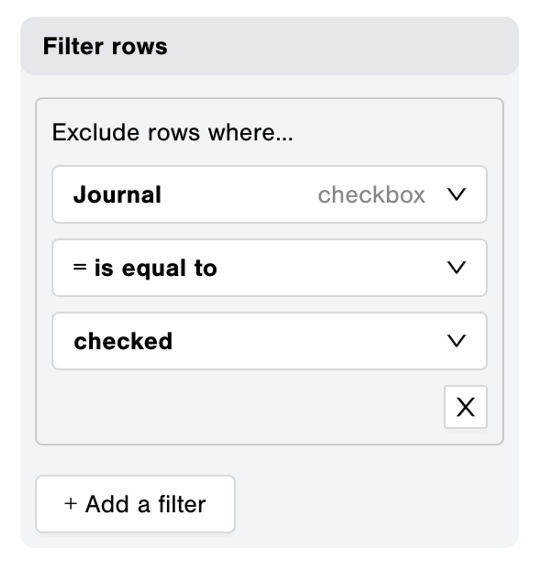
Task: Click the equals sign before "is equal to"
Action: [79, 267]
